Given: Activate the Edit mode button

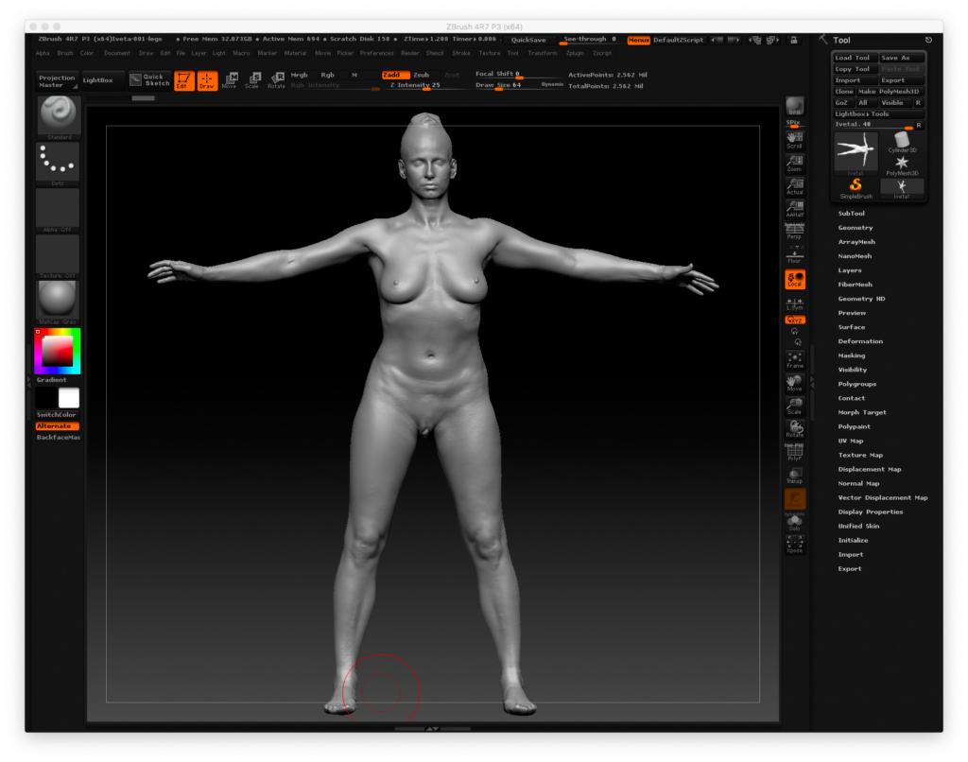Looking at the screenshot, I should click(184, 80).
